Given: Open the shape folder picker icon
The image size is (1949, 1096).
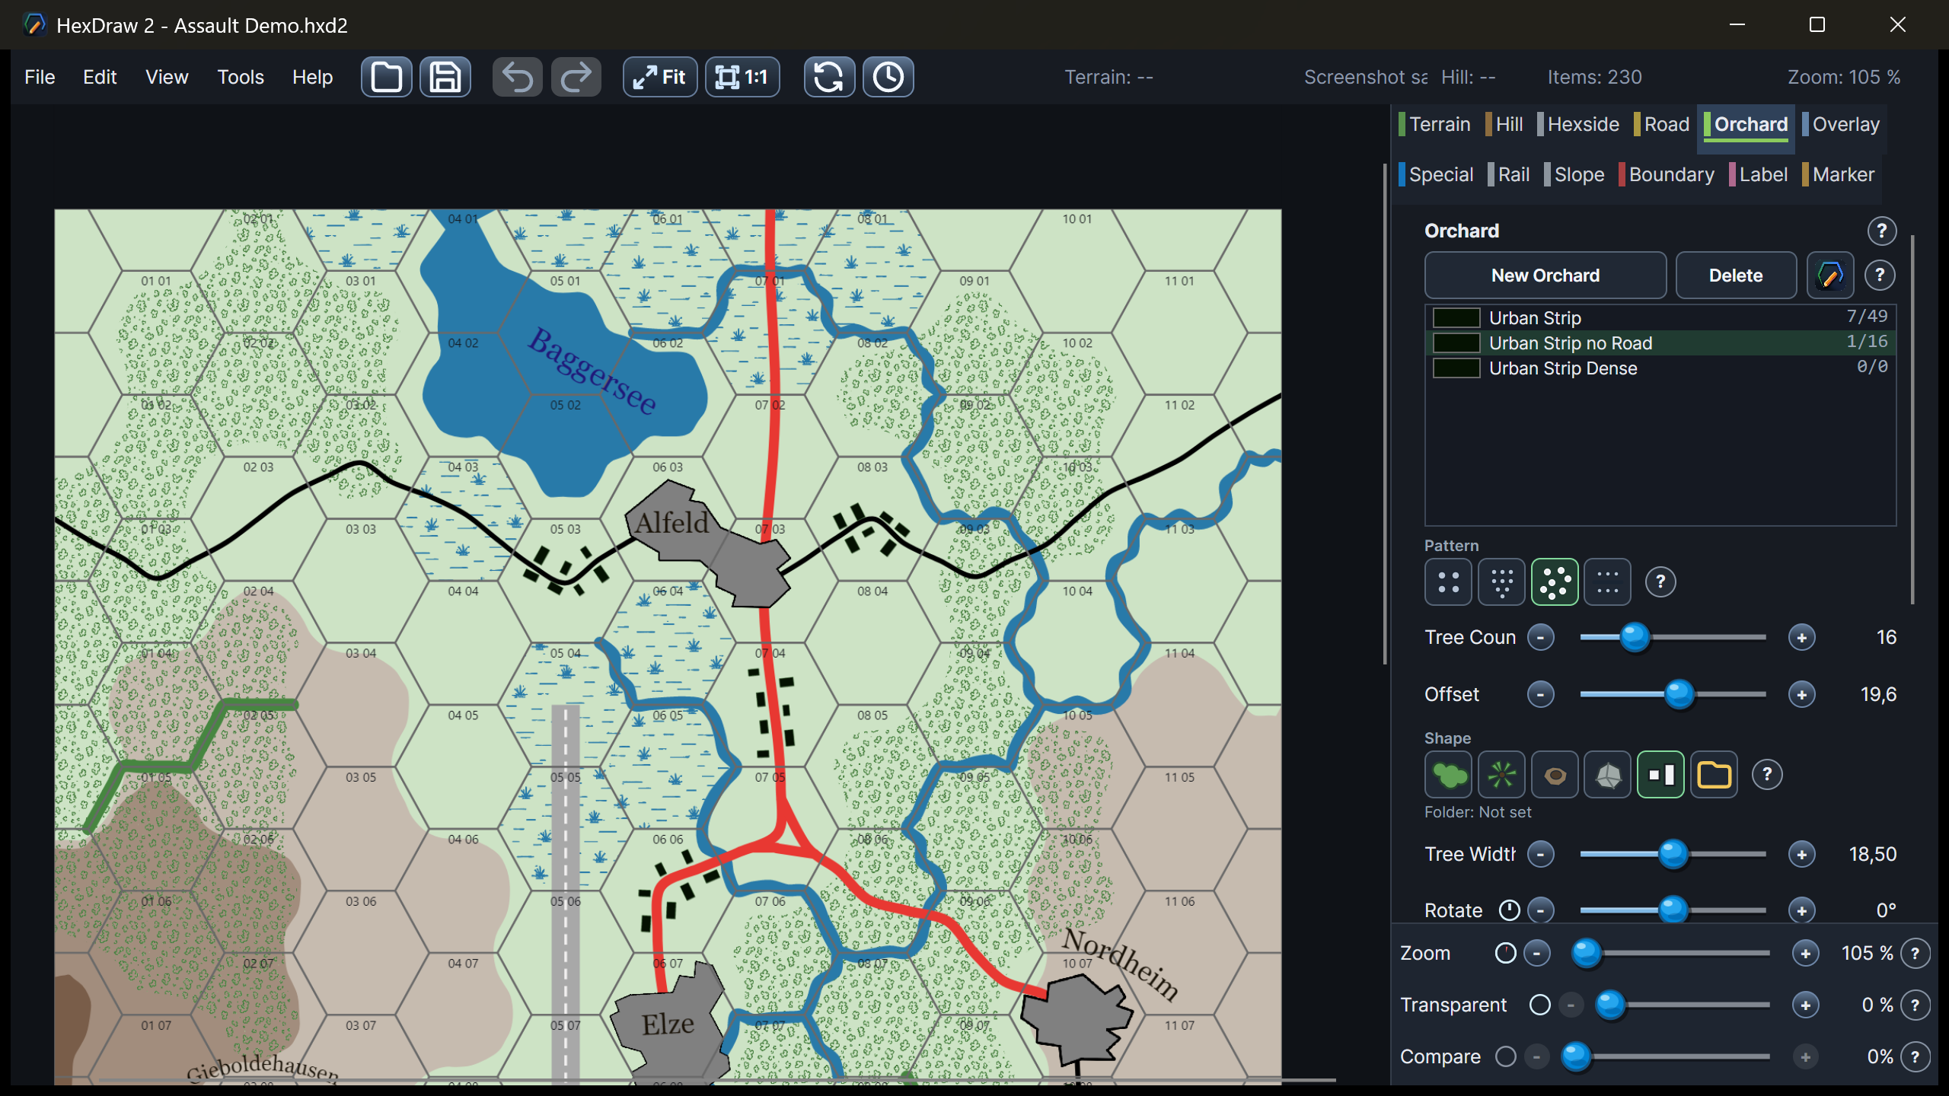Looking at the screenshot, I should [x=1714, y=775].
